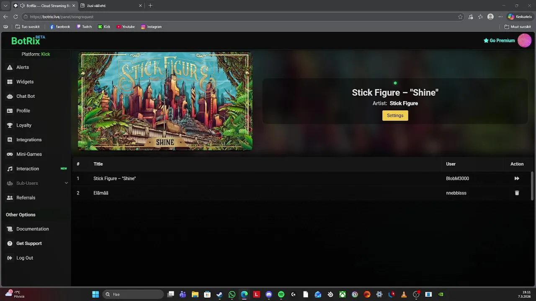The image size is (536, 301).
Task: Expand the Sub-Users menu chevron
Action: [66, 183]
